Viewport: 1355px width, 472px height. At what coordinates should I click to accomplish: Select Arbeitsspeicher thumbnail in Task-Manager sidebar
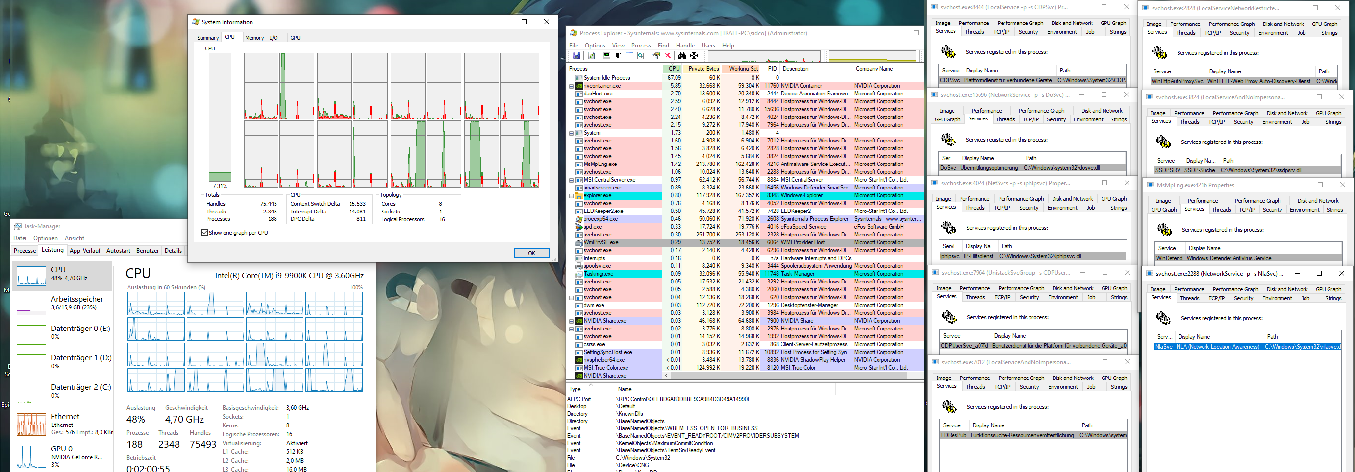click(31, 305)
